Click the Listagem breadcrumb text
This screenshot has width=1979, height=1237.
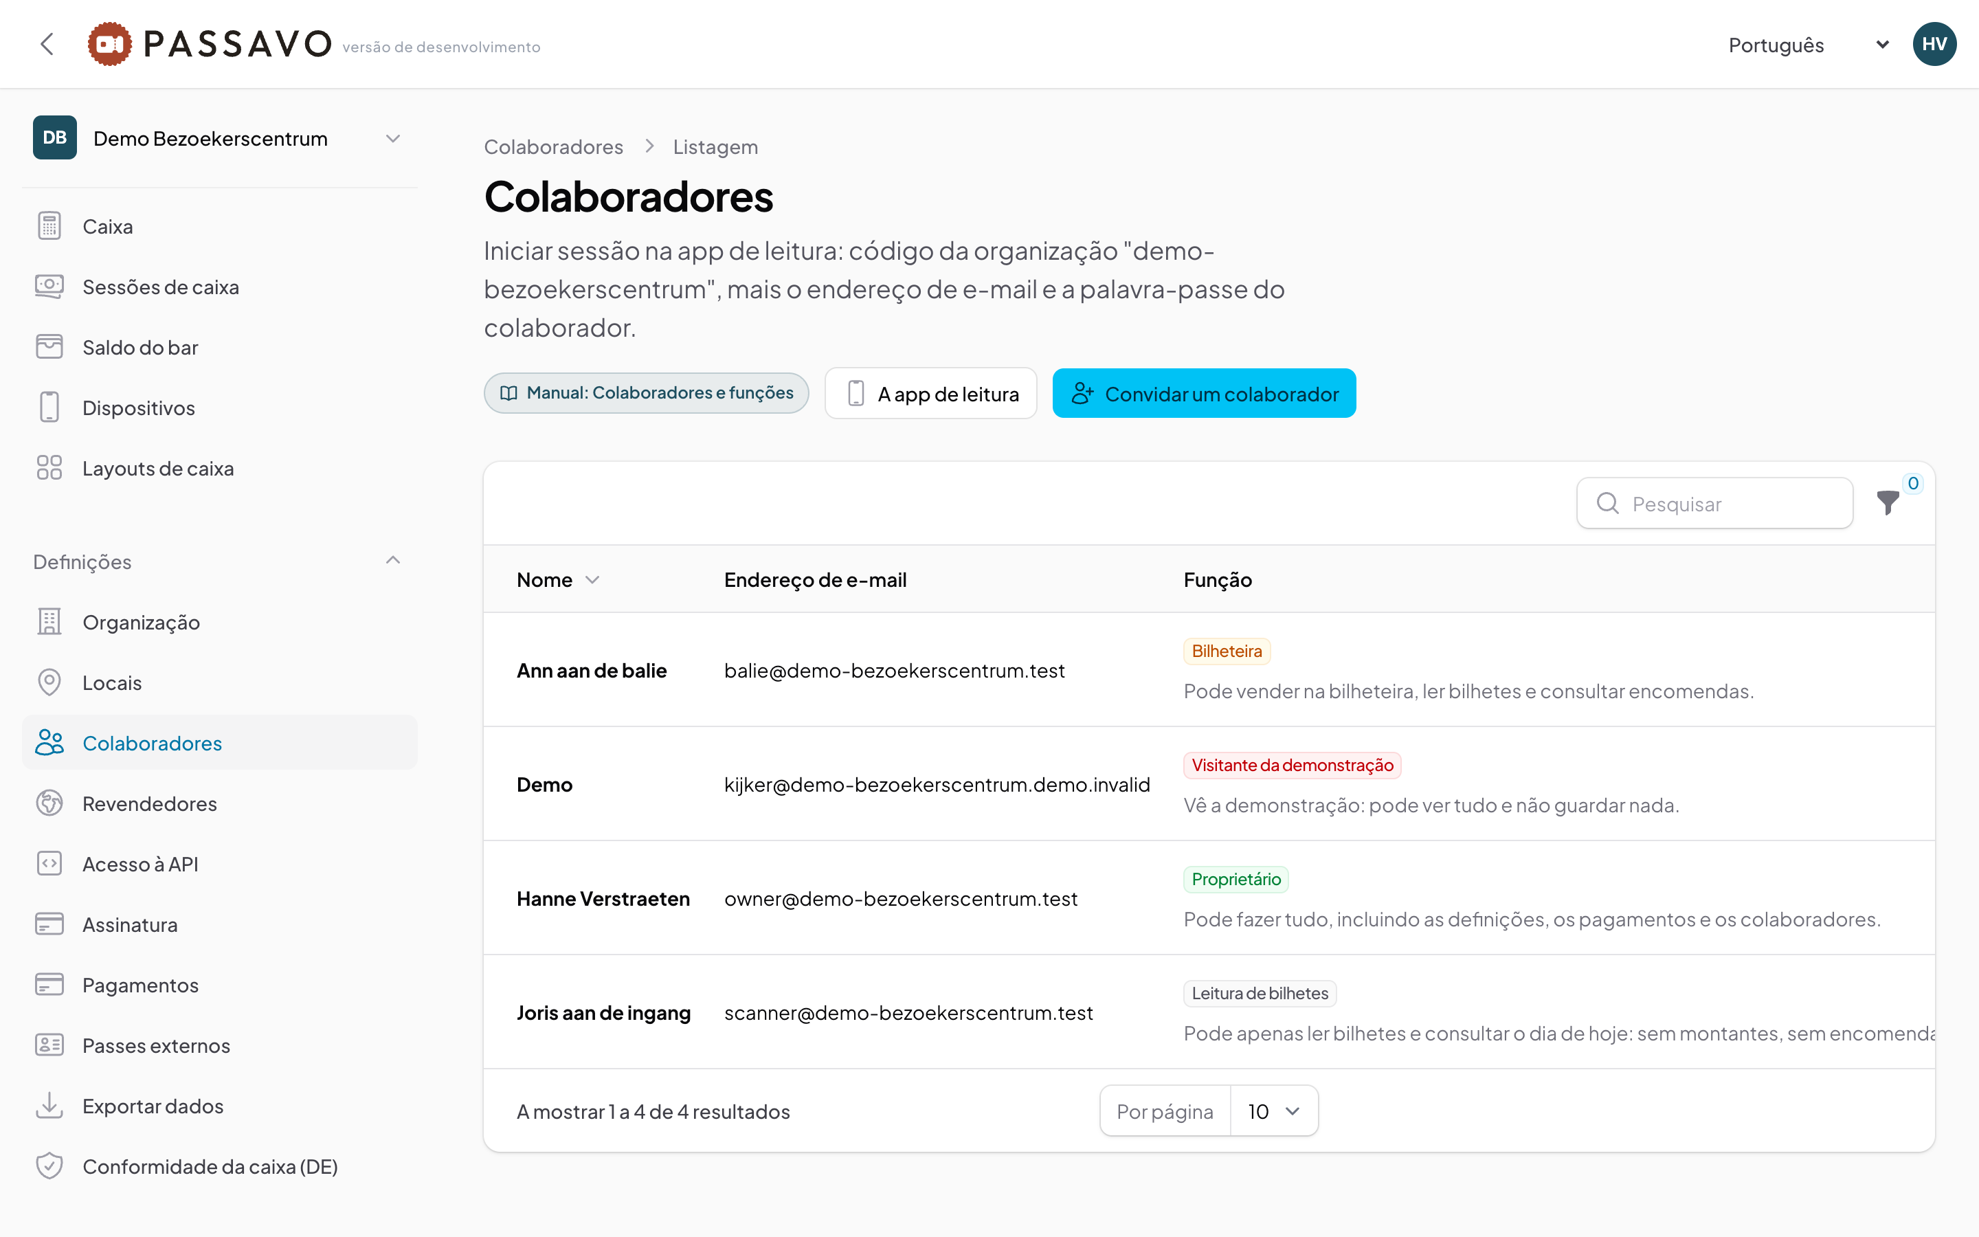coord(715,147)
